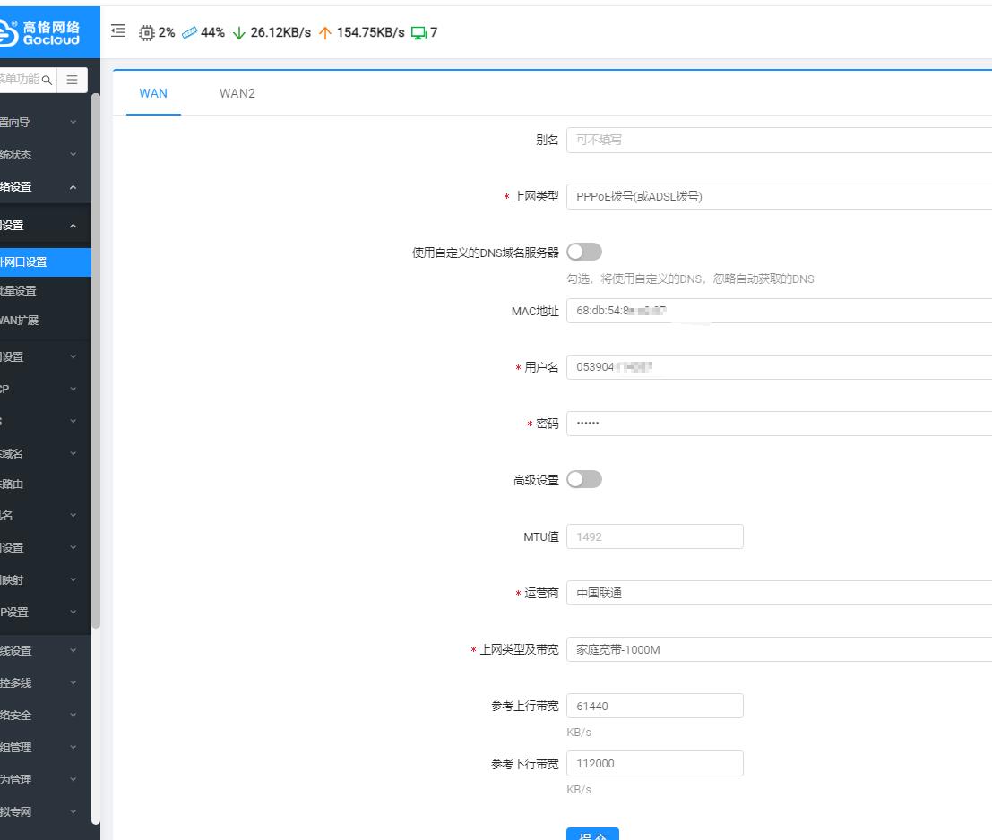Open the WAN扩展 sidebar item
992x840 pixels.
20,321
